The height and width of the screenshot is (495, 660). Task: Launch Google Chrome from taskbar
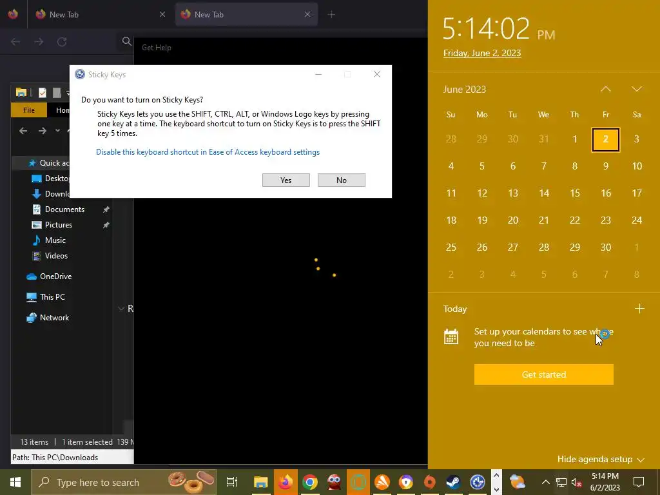pos(310,482)
